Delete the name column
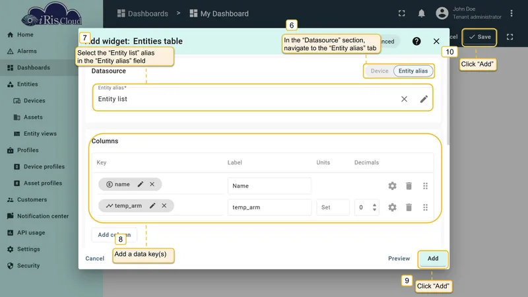528x297 pixels. [x=409, y=186]
